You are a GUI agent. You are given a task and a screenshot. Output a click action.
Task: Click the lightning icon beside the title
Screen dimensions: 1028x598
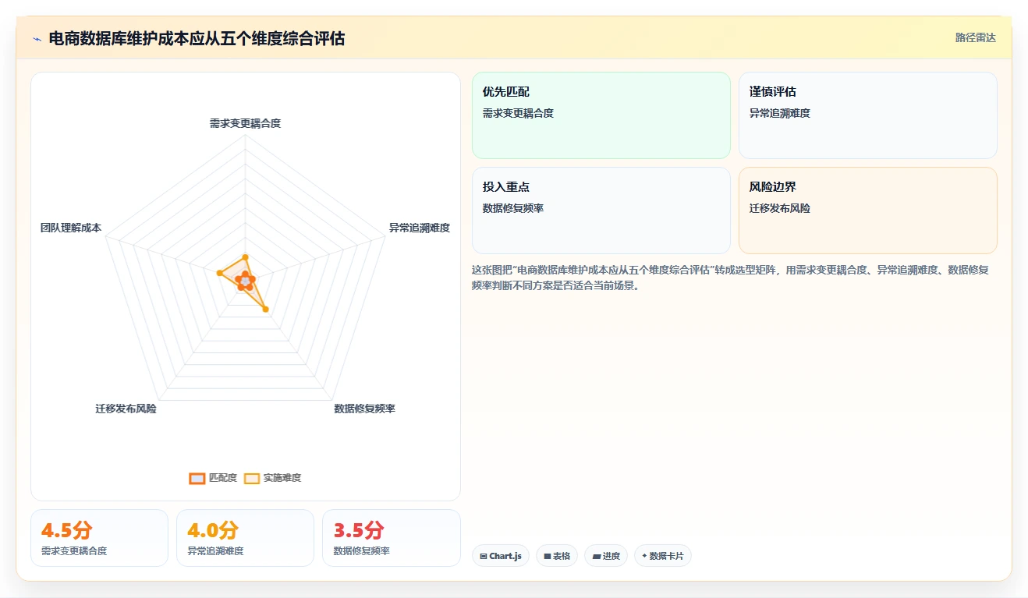tap(37, 38)
